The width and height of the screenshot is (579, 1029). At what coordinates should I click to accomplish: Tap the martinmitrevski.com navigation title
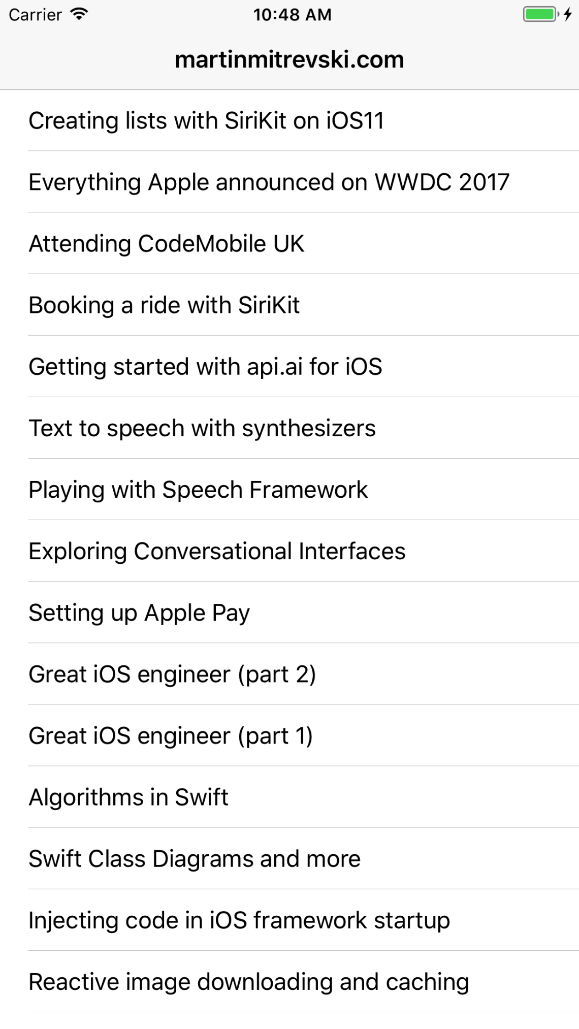[289, 60]
